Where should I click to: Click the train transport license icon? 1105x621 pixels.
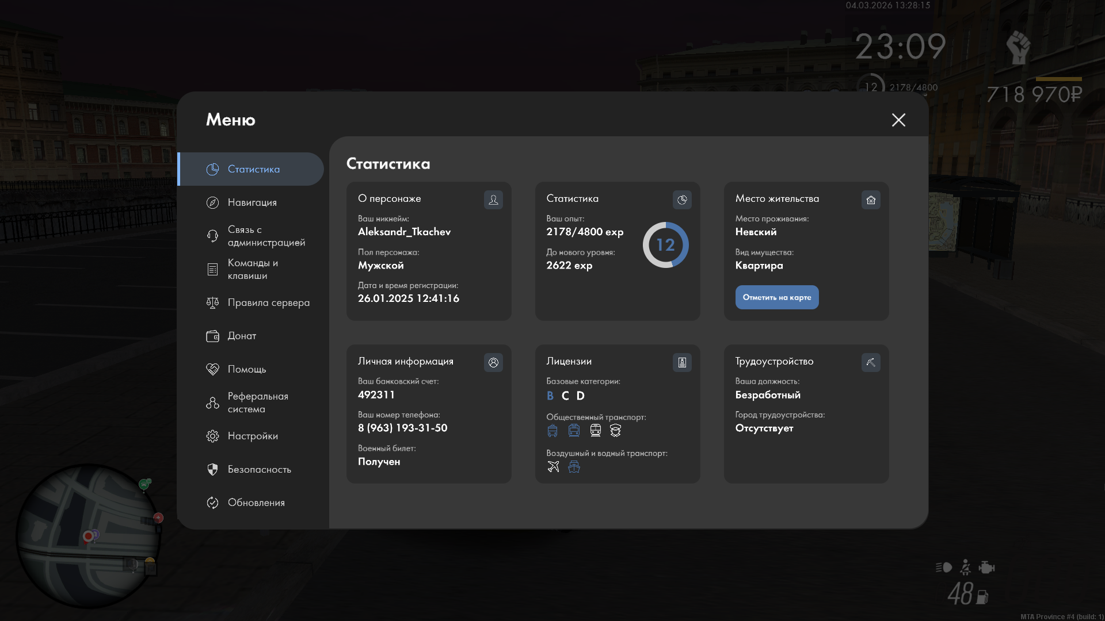(x=595, y=430)
